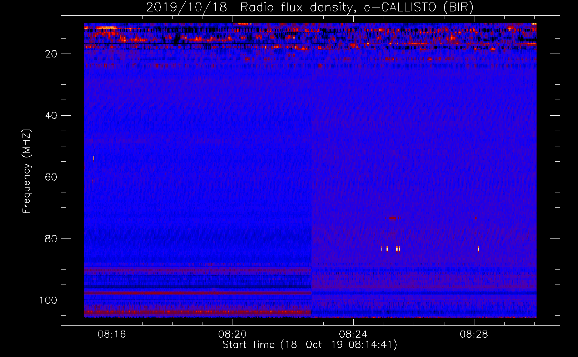Click the red burst near 73 MHz after 08:25
The width and height of the screenshot is (578, 357).
393,218
